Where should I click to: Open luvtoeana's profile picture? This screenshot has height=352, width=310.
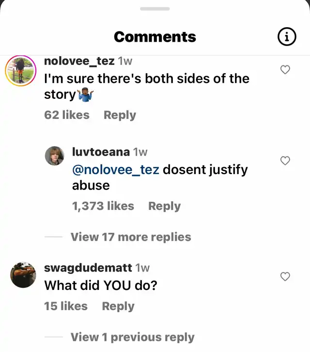[55, 156]
